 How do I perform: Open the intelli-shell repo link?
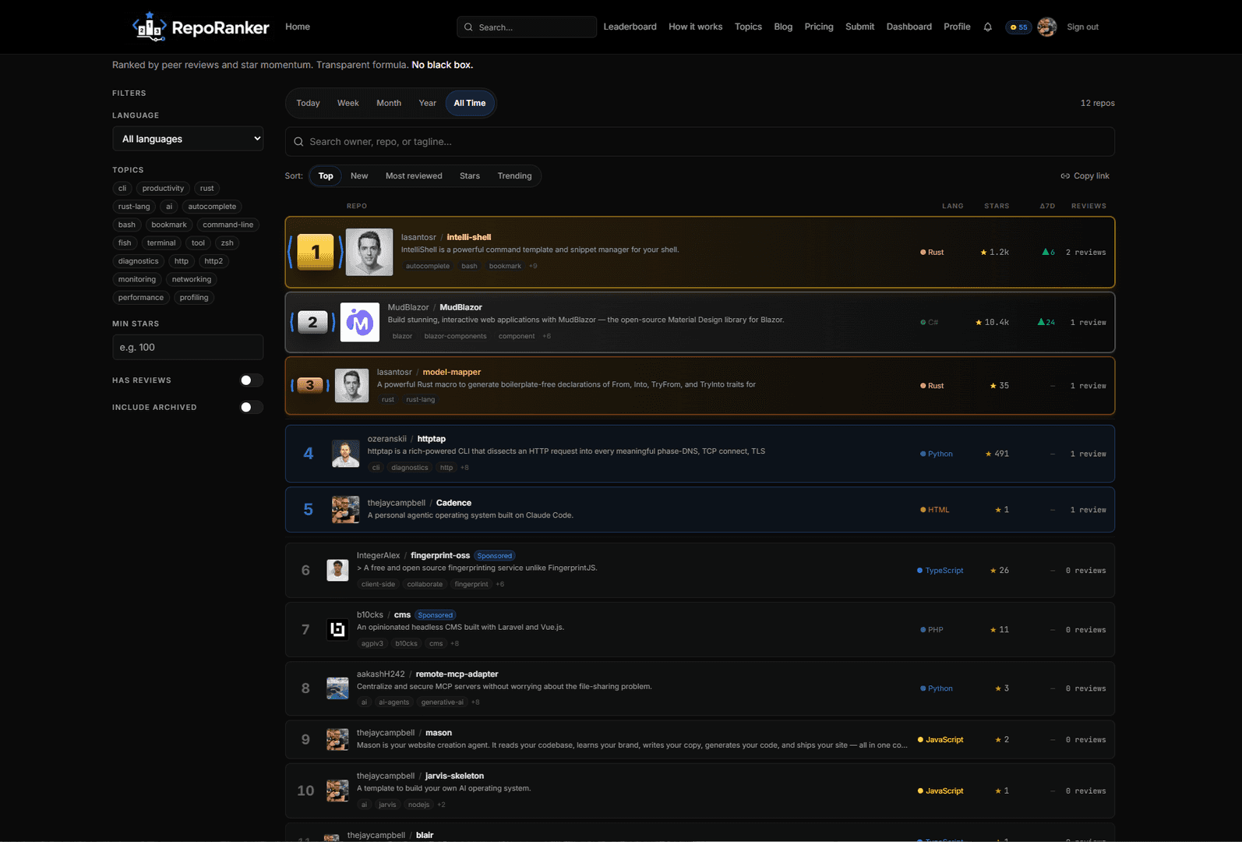point(469,237)
